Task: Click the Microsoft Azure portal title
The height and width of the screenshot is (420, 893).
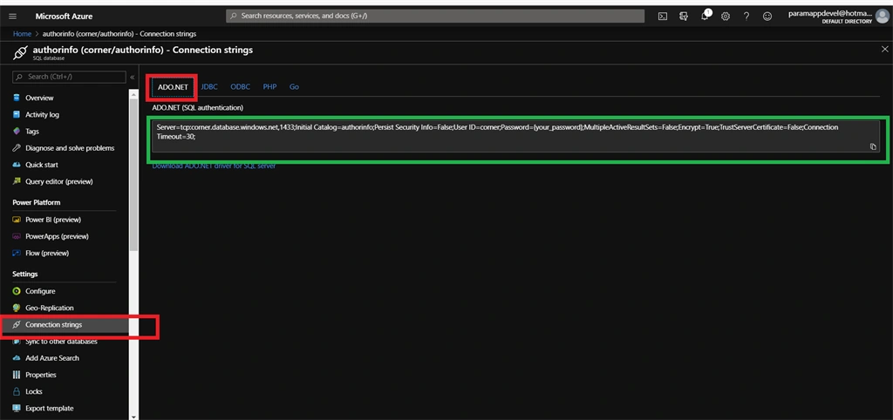Action: click(64, 17)
